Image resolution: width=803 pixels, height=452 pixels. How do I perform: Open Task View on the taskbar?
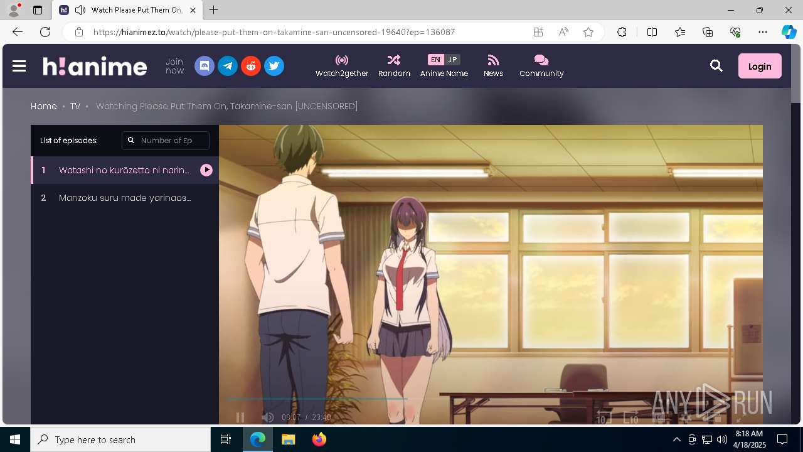tap(226, 439)
